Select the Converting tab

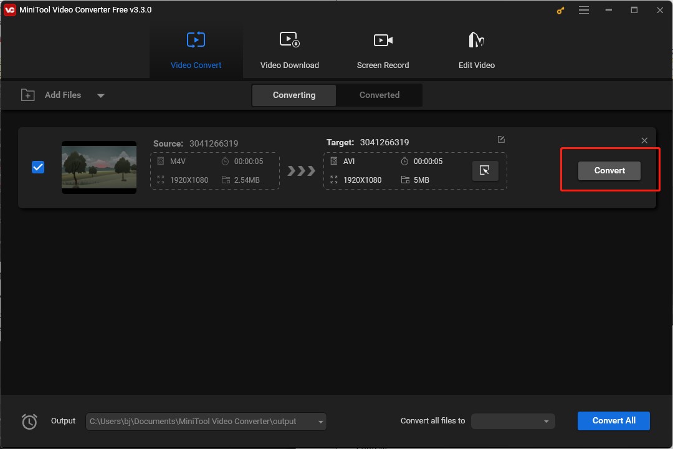[x=294, y=95]
